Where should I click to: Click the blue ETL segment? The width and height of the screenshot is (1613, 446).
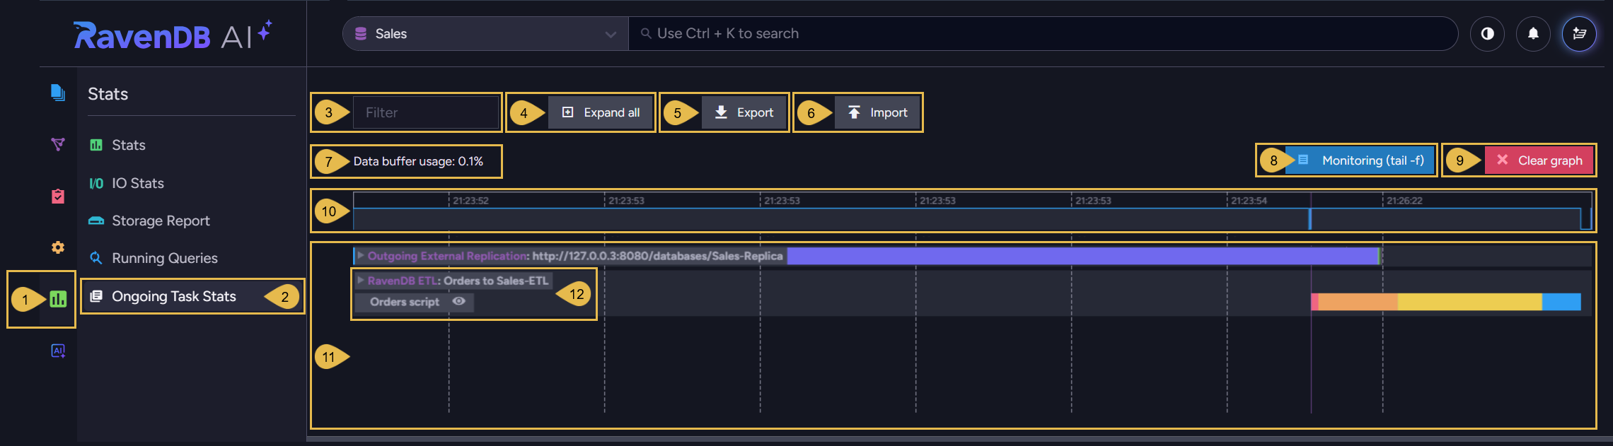1561,302
